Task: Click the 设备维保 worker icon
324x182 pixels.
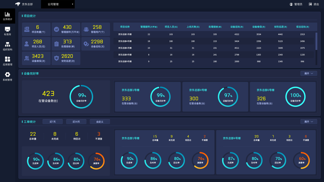Action: coord(27,59)
